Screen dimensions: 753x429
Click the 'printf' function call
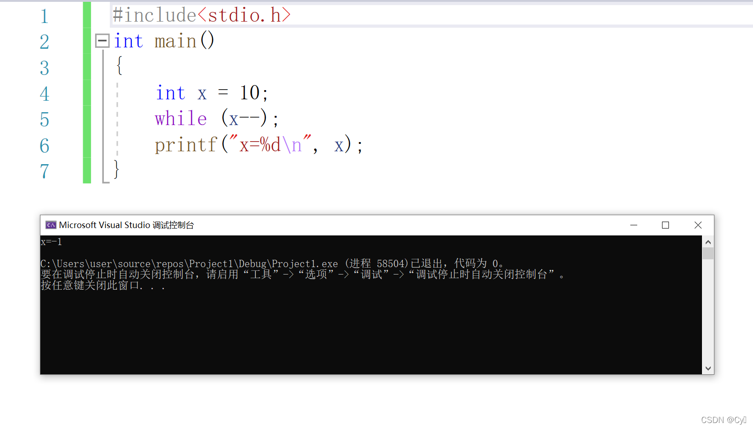(x=186, y=145)
